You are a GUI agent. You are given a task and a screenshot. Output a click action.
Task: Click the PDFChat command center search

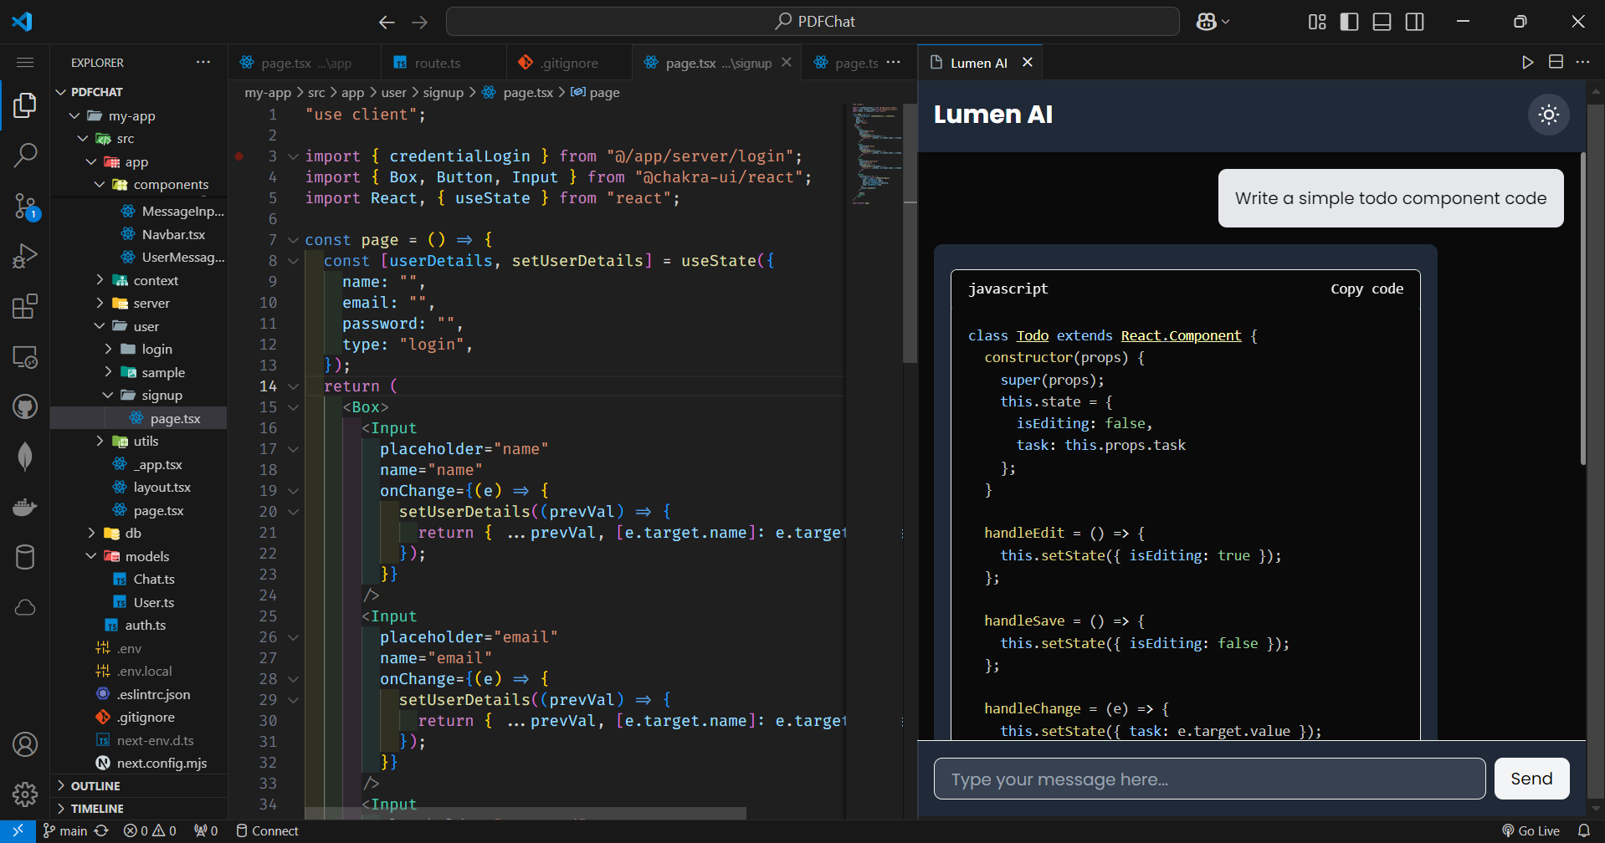coord(813,22)
